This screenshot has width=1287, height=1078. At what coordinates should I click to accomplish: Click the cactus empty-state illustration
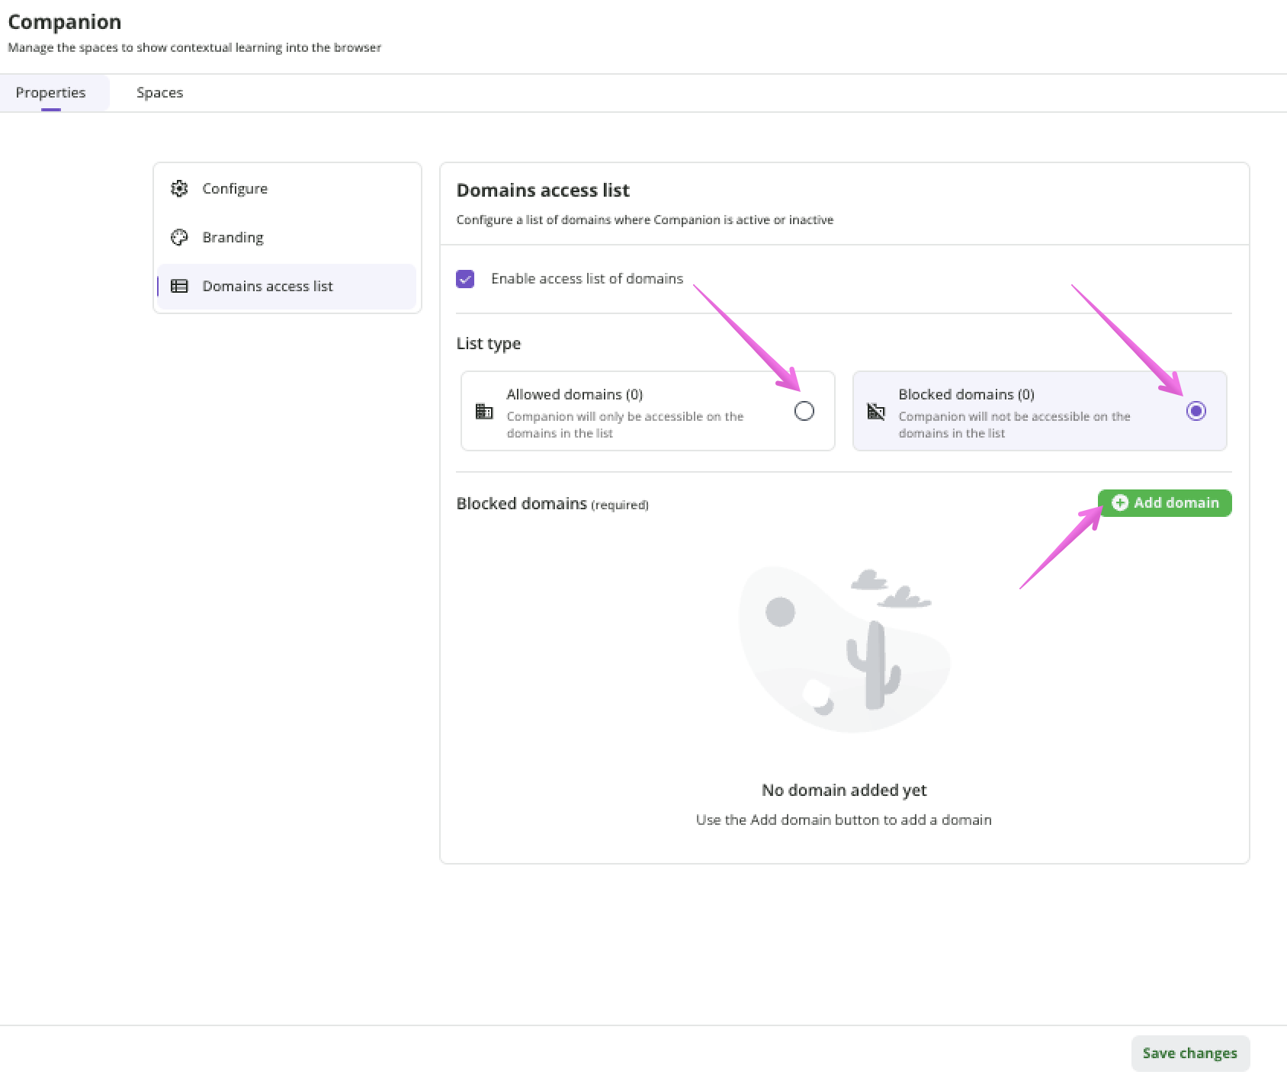[844, 650]
